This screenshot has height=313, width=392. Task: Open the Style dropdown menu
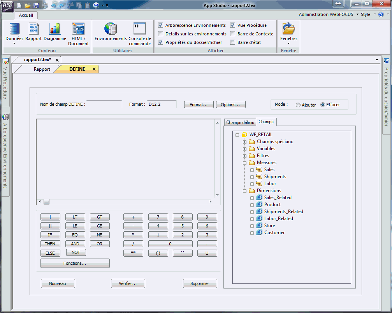coord(368,14)
